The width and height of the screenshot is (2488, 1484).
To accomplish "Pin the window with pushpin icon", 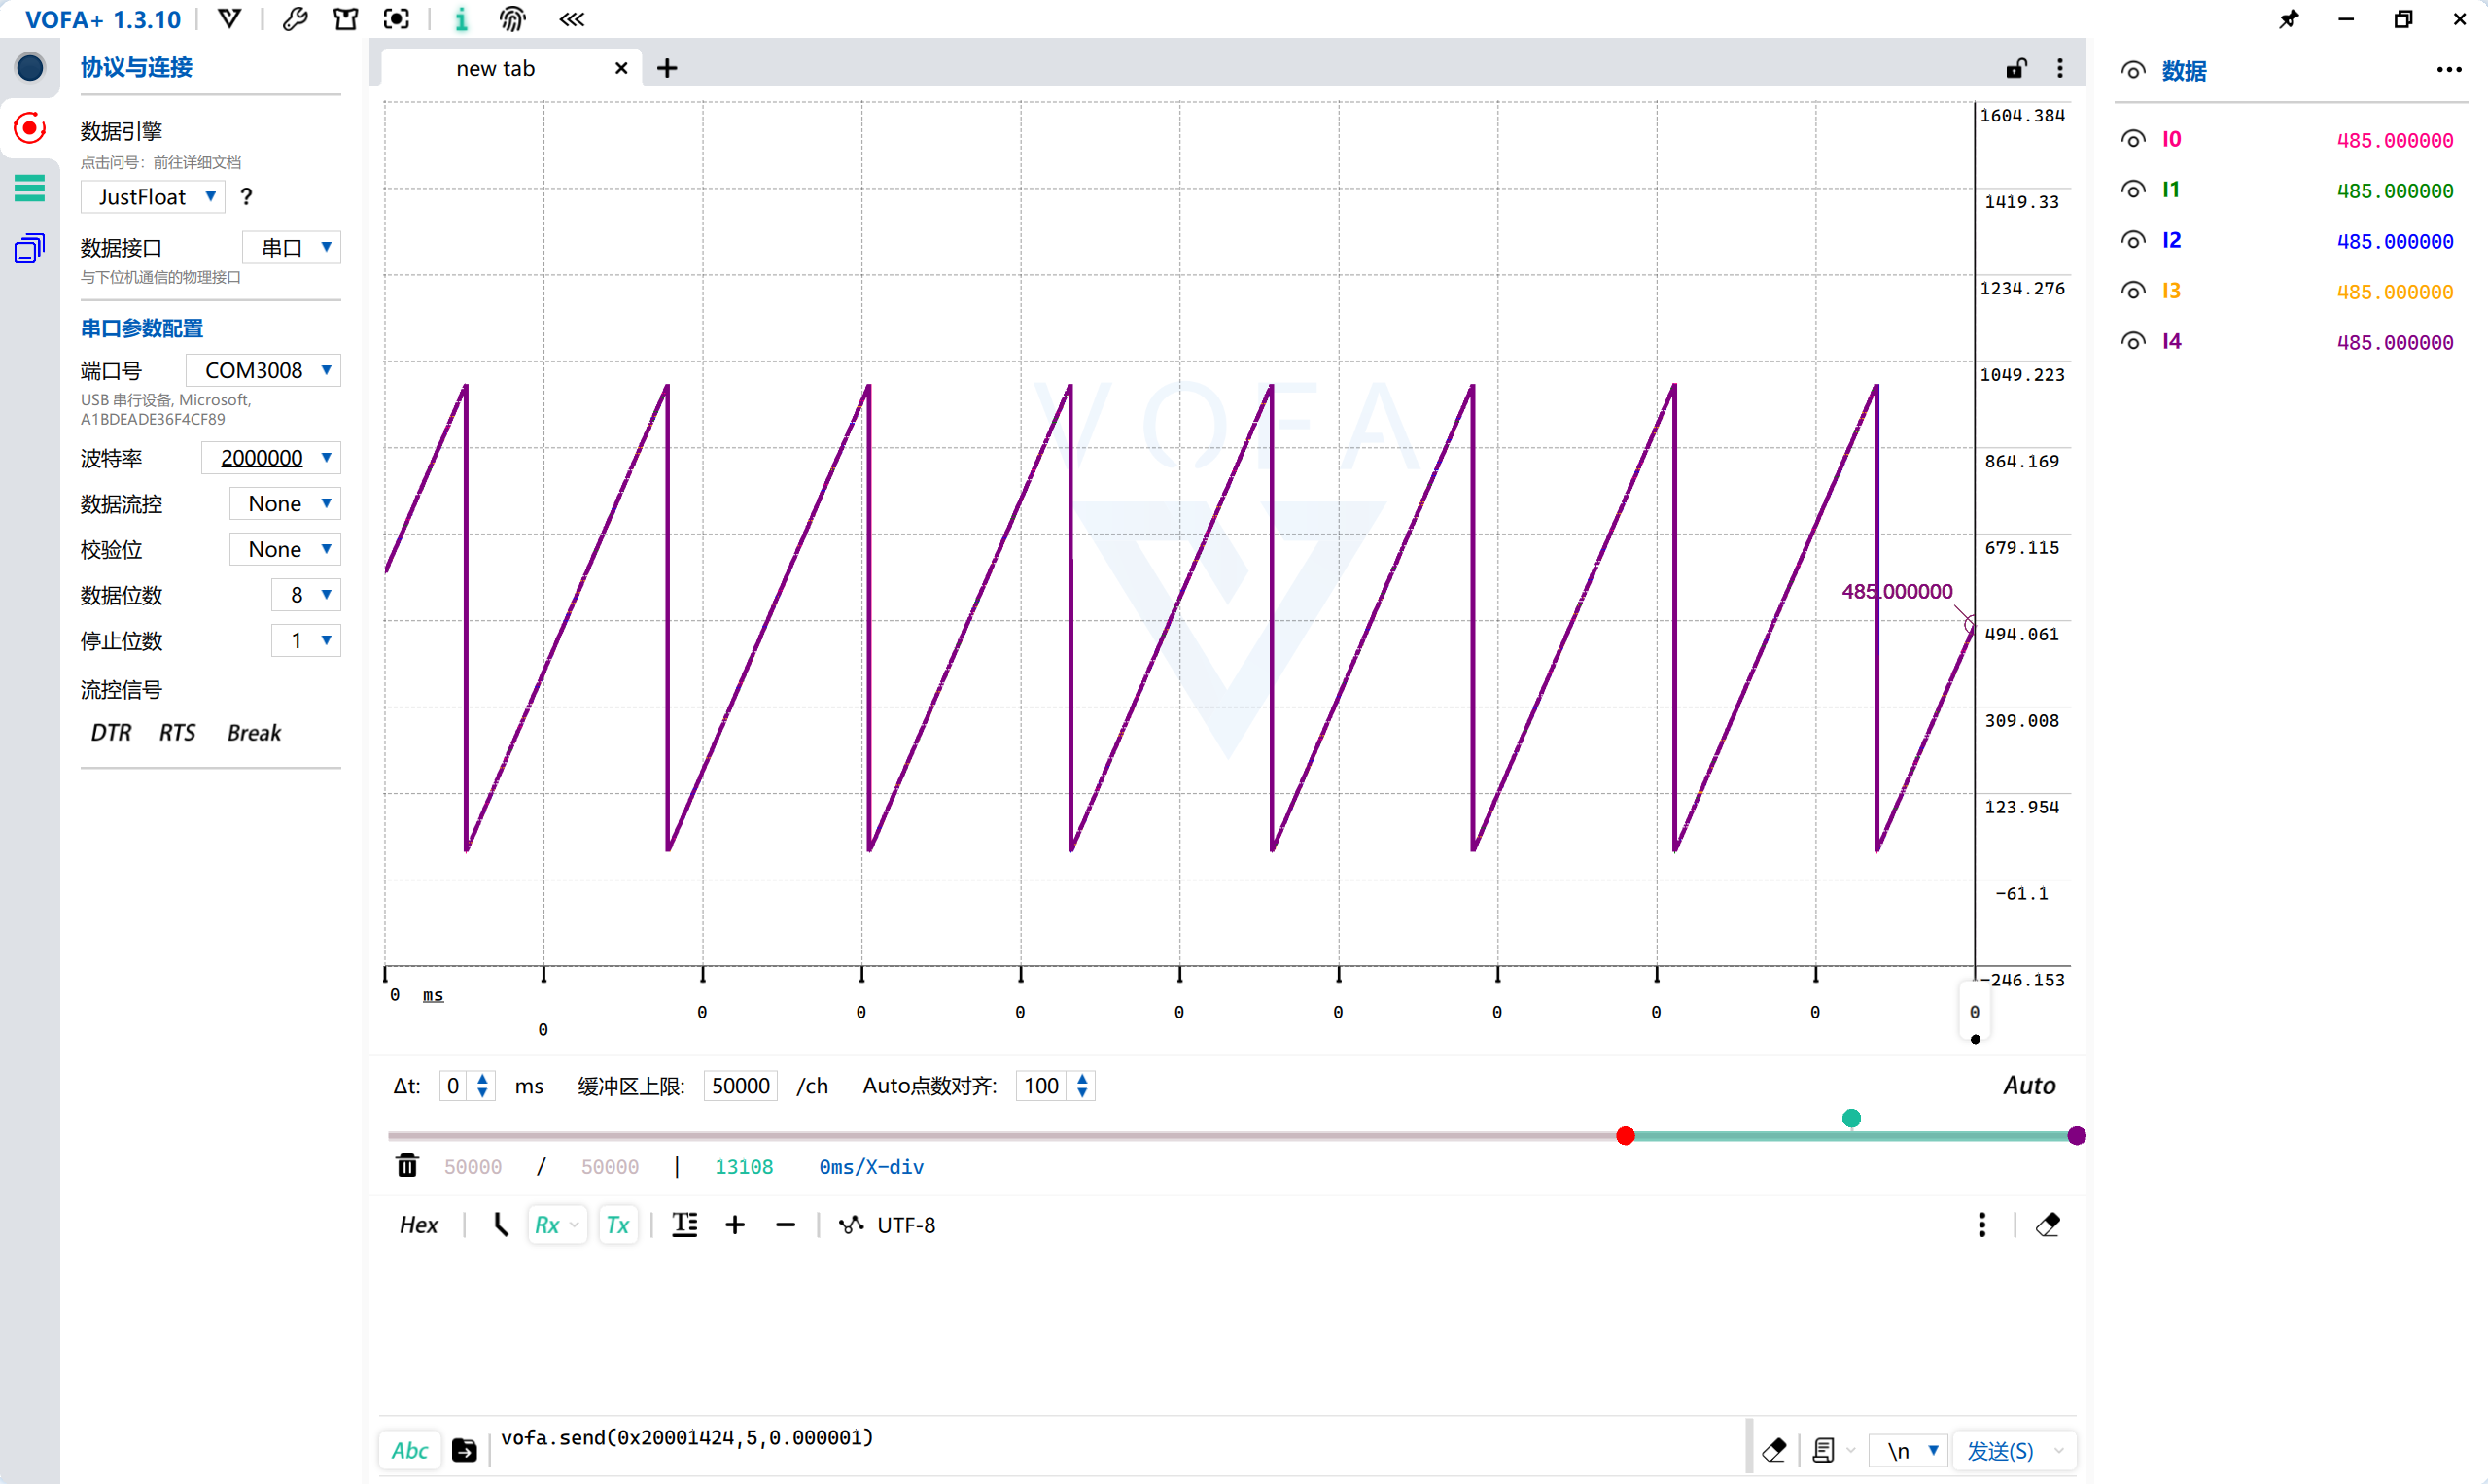I will point(2289,19).
